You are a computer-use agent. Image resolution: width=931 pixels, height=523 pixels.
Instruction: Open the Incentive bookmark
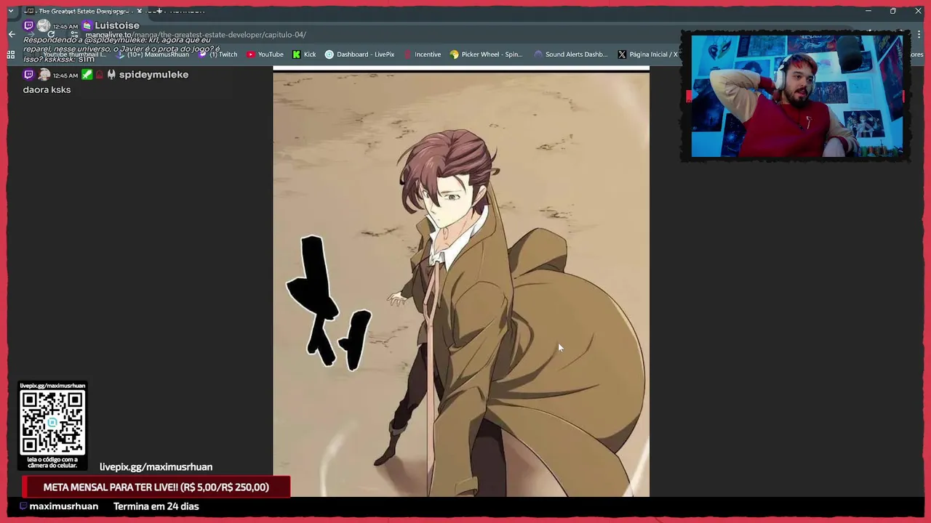coord(422,54)
